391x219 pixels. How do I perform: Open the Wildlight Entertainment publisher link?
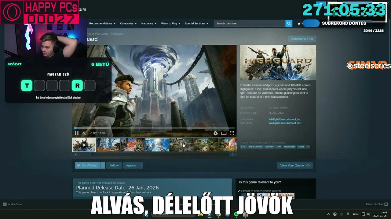pos(285,123)
